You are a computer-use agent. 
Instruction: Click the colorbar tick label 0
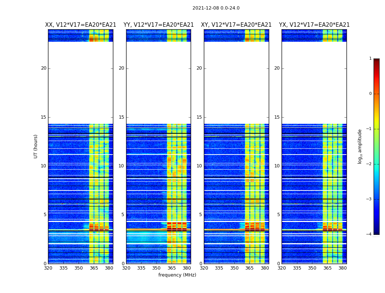click(370, 94)
